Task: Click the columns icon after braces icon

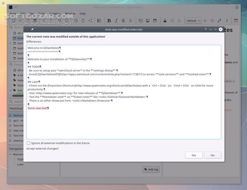Action: pos(140,21)
